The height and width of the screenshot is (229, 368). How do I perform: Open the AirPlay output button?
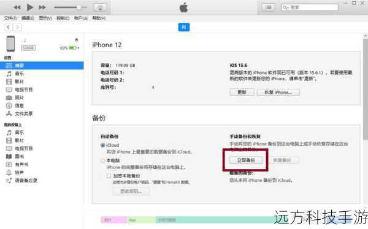point(100,7)
